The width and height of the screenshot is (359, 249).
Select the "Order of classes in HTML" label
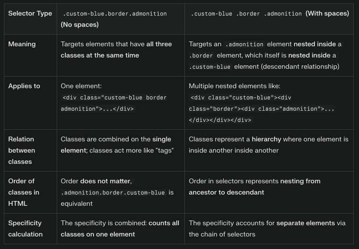[x=24, y=192]
